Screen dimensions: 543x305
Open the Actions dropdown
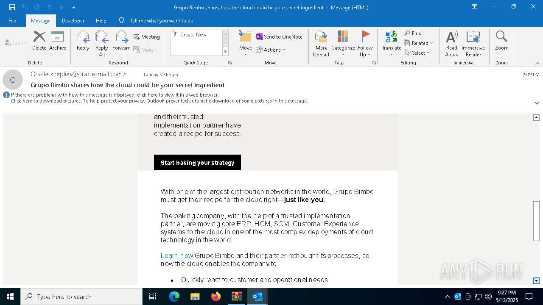pos(271,50)
